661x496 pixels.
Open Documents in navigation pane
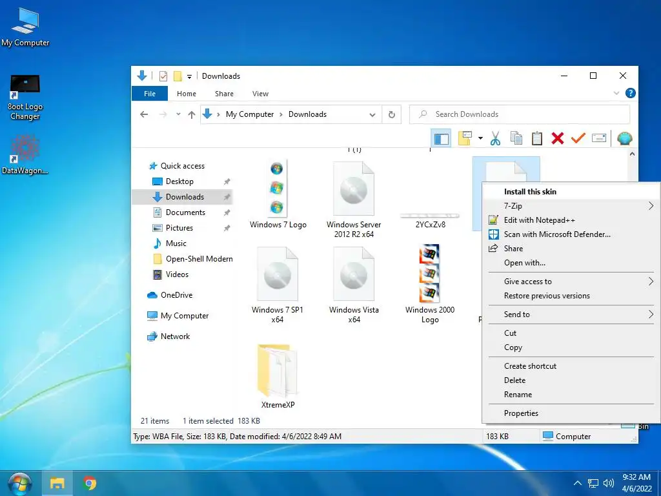coord(185,212)
